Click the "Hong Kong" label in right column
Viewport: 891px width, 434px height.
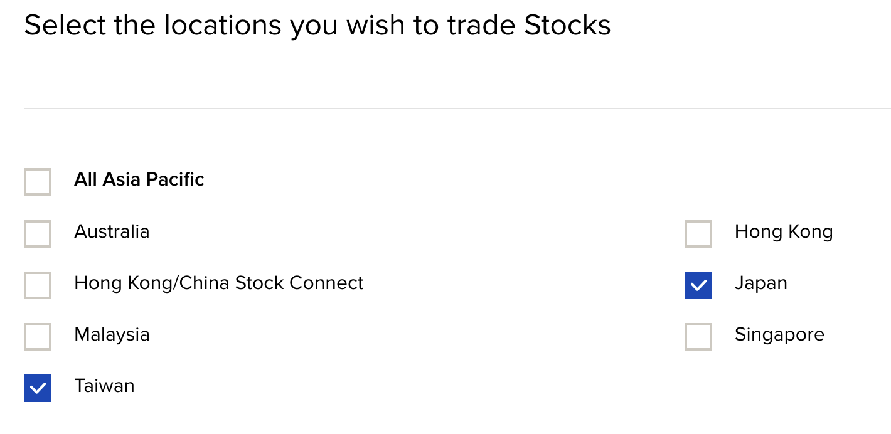click(x=784, y=232)
